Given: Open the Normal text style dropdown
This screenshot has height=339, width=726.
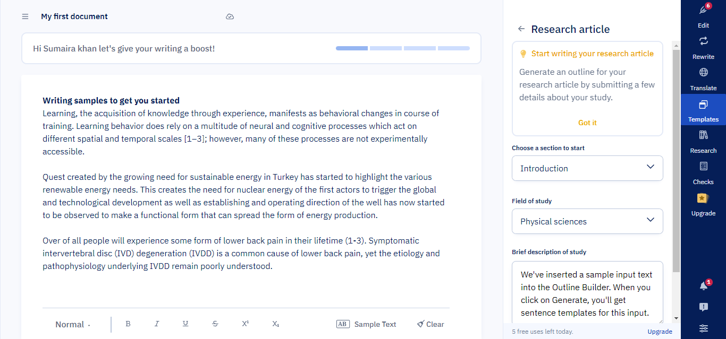Looking at the screenshot, I should coord(73,325).
